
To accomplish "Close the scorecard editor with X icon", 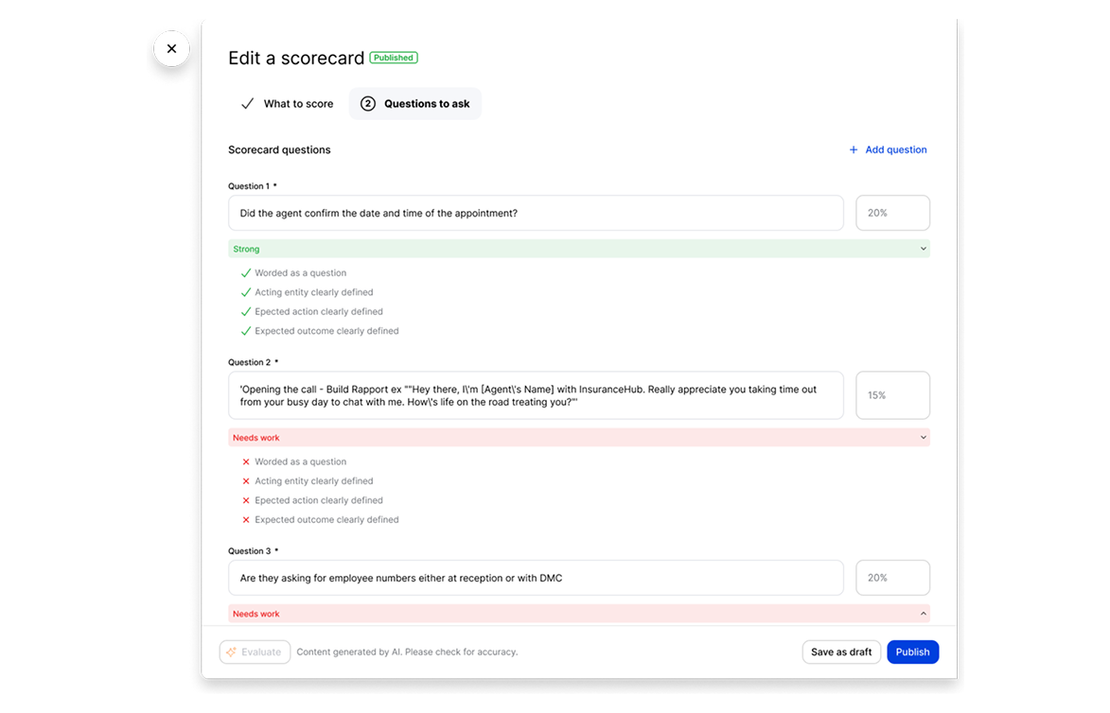I will [x=171, y=48].
